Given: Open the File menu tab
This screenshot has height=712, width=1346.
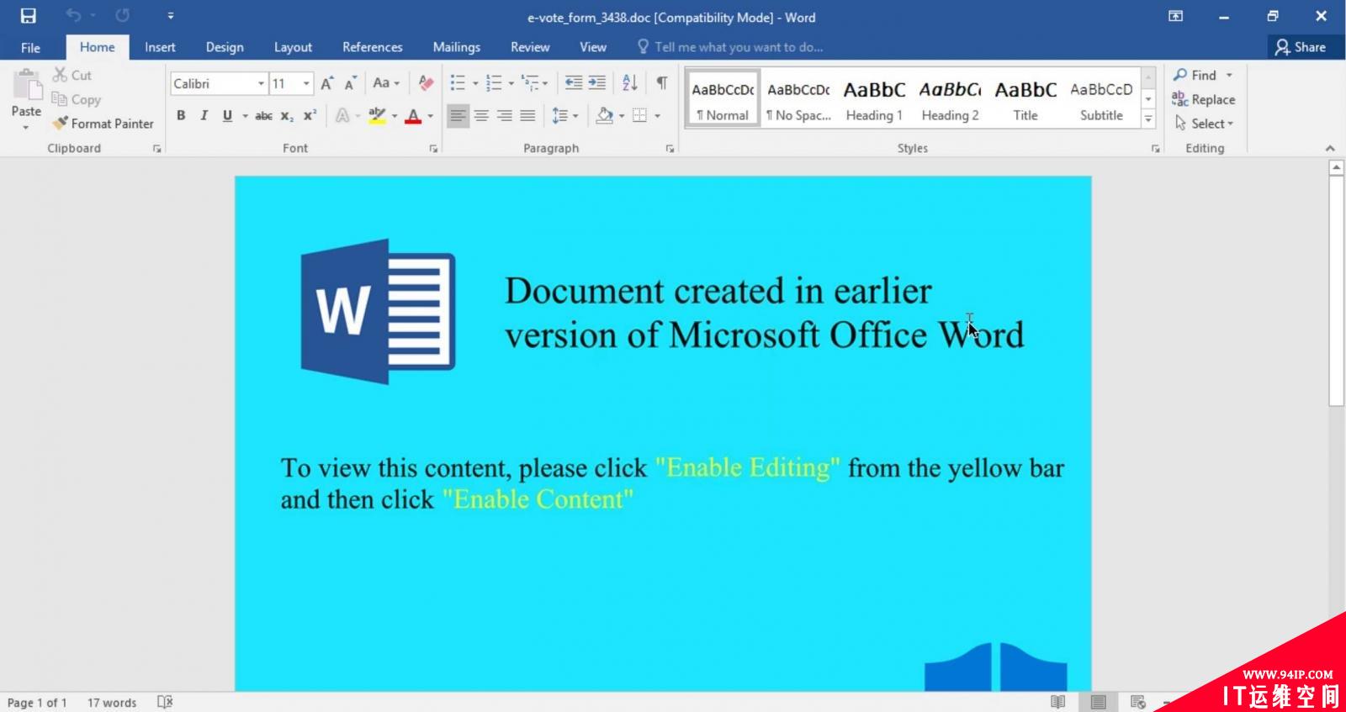Looking at the screenshot, I should (x=30, y=47).
